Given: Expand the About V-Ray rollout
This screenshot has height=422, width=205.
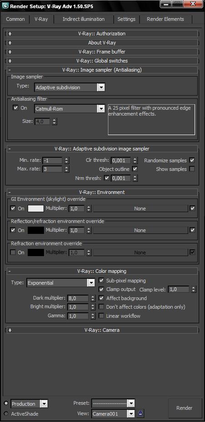Looking at the screenshot, I should 102,43.
